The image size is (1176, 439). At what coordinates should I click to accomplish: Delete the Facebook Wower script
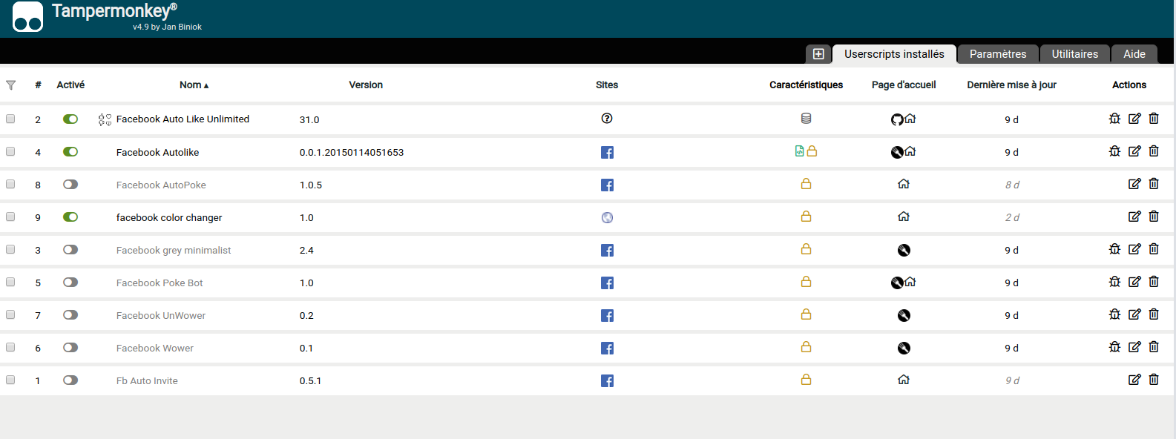click(1154, 347)
